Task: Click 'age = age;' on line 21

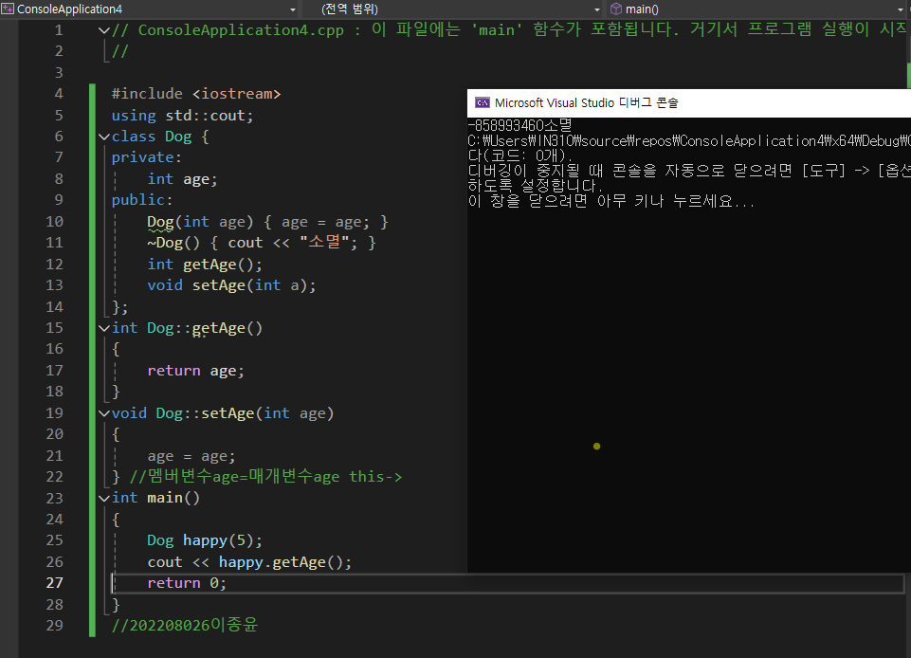Action: [191, 456]
